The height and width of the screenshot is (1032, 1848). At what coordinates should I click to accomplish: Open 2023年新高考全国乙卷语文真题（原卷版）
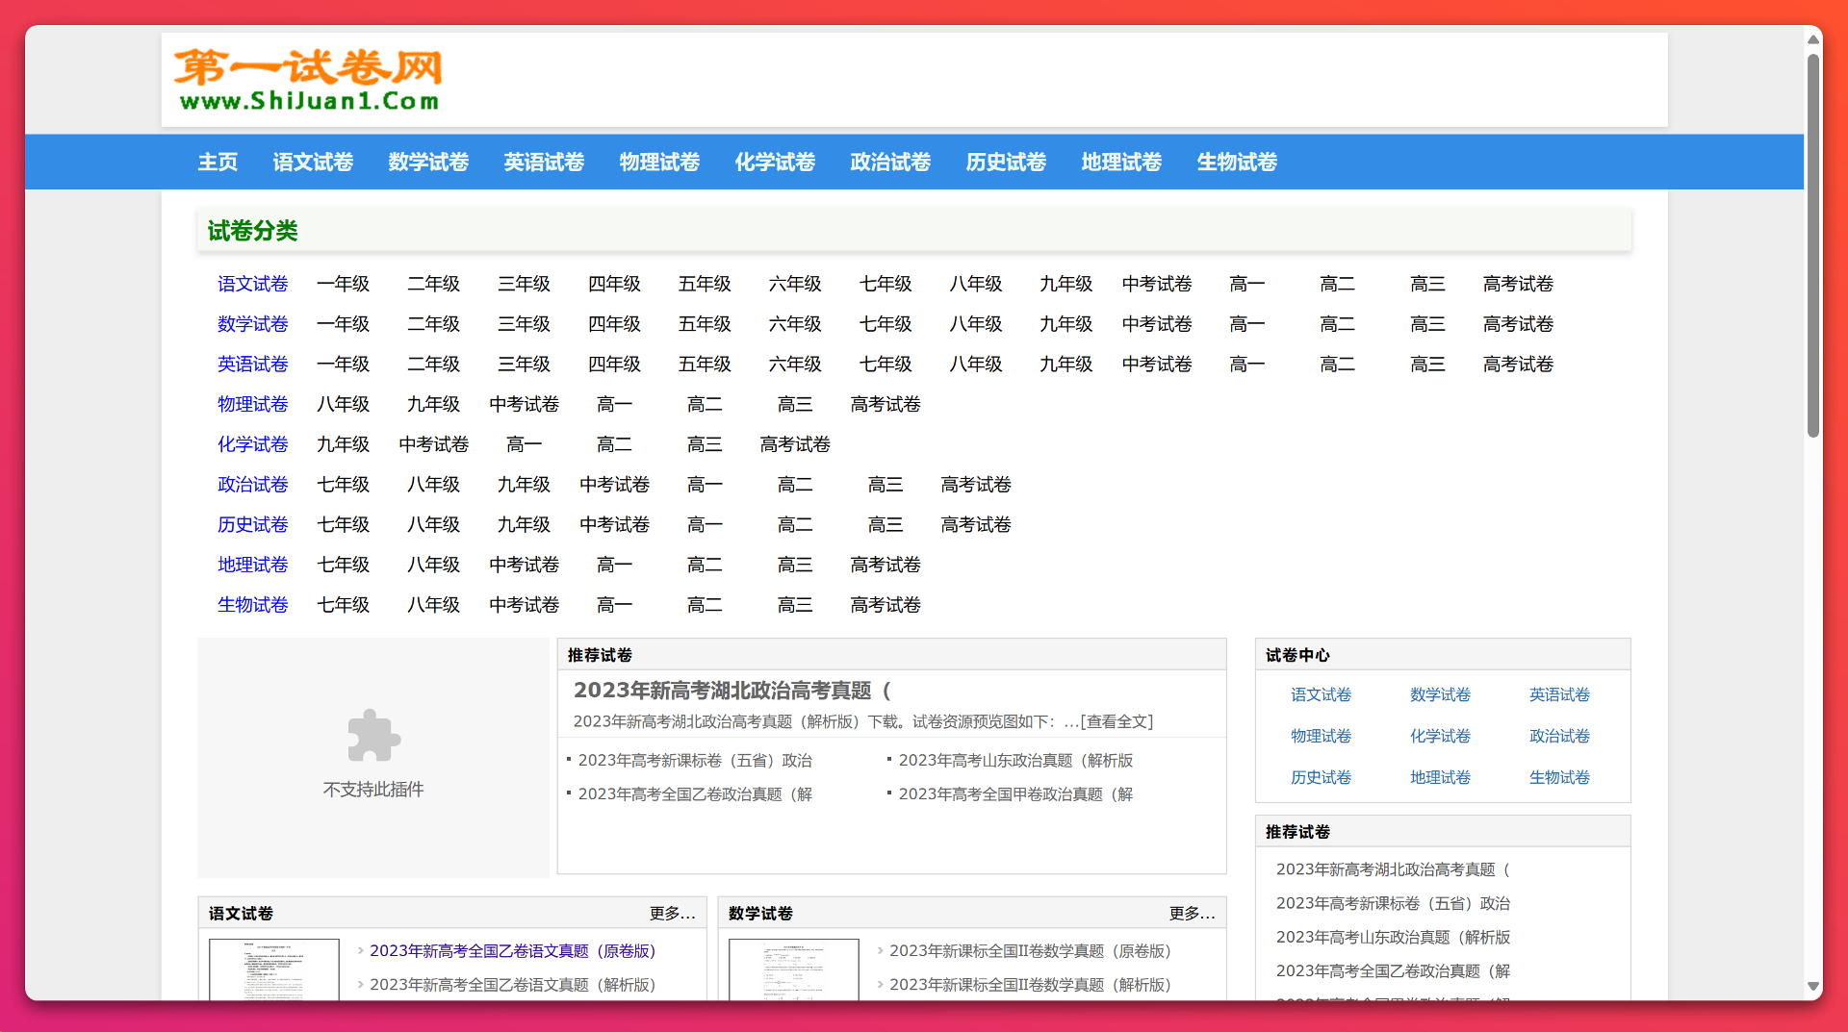[512, 950]
